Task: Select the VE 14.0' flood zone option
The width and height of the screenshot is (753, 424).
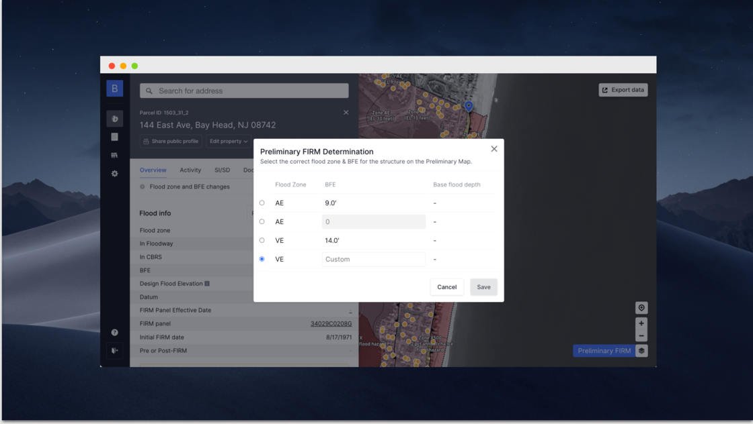Action: coord(262,240)
